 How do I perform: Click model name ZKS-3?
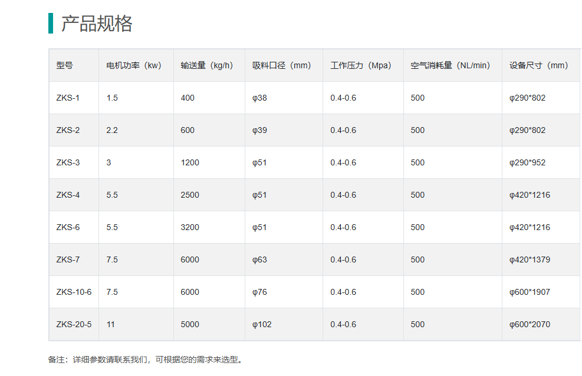68,162
